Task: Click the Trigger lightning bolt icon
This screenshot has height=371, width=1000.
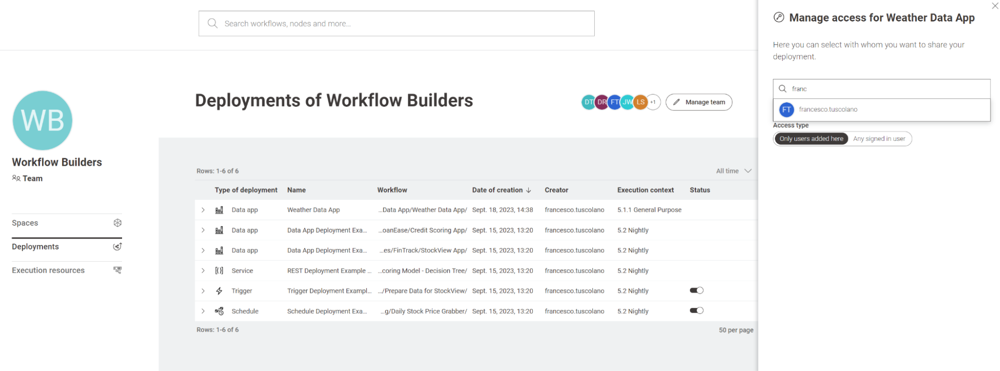Action: click(x=219, y=291)
